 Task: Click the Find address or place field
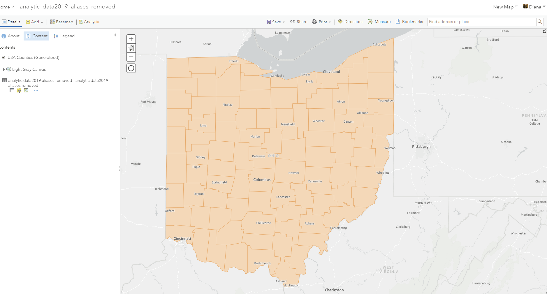point(482,22)
